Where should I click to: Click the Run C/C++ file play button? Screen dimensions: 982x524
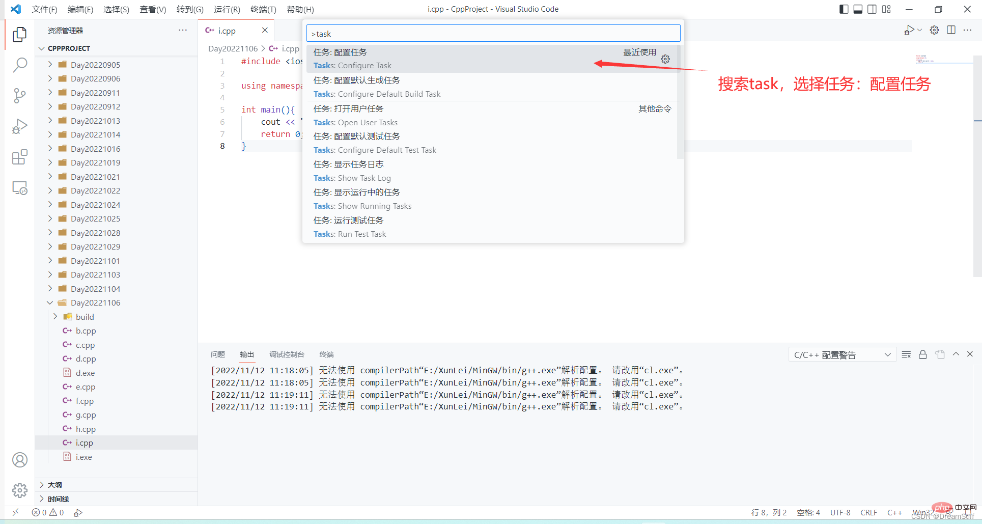point(909,30)
